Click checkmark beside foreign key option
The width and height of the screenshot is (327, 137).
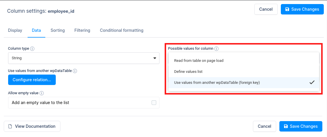coord(312,82)
